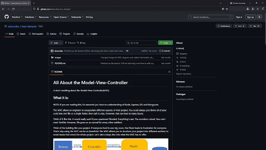Fork the repository

pyautogui.click(x=240, y=26)
